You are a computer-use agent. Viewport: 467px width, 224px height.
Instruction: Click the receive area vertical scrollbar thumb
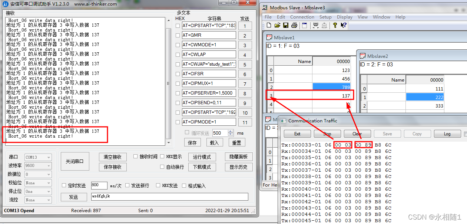[x=168, y=83]
